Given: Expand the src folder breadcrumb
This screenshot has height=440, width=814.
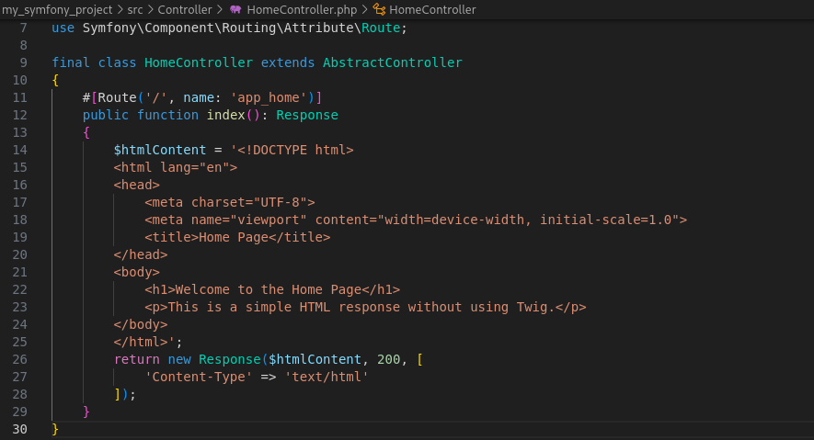Looking at the screenshot, I should coord(134,9).
